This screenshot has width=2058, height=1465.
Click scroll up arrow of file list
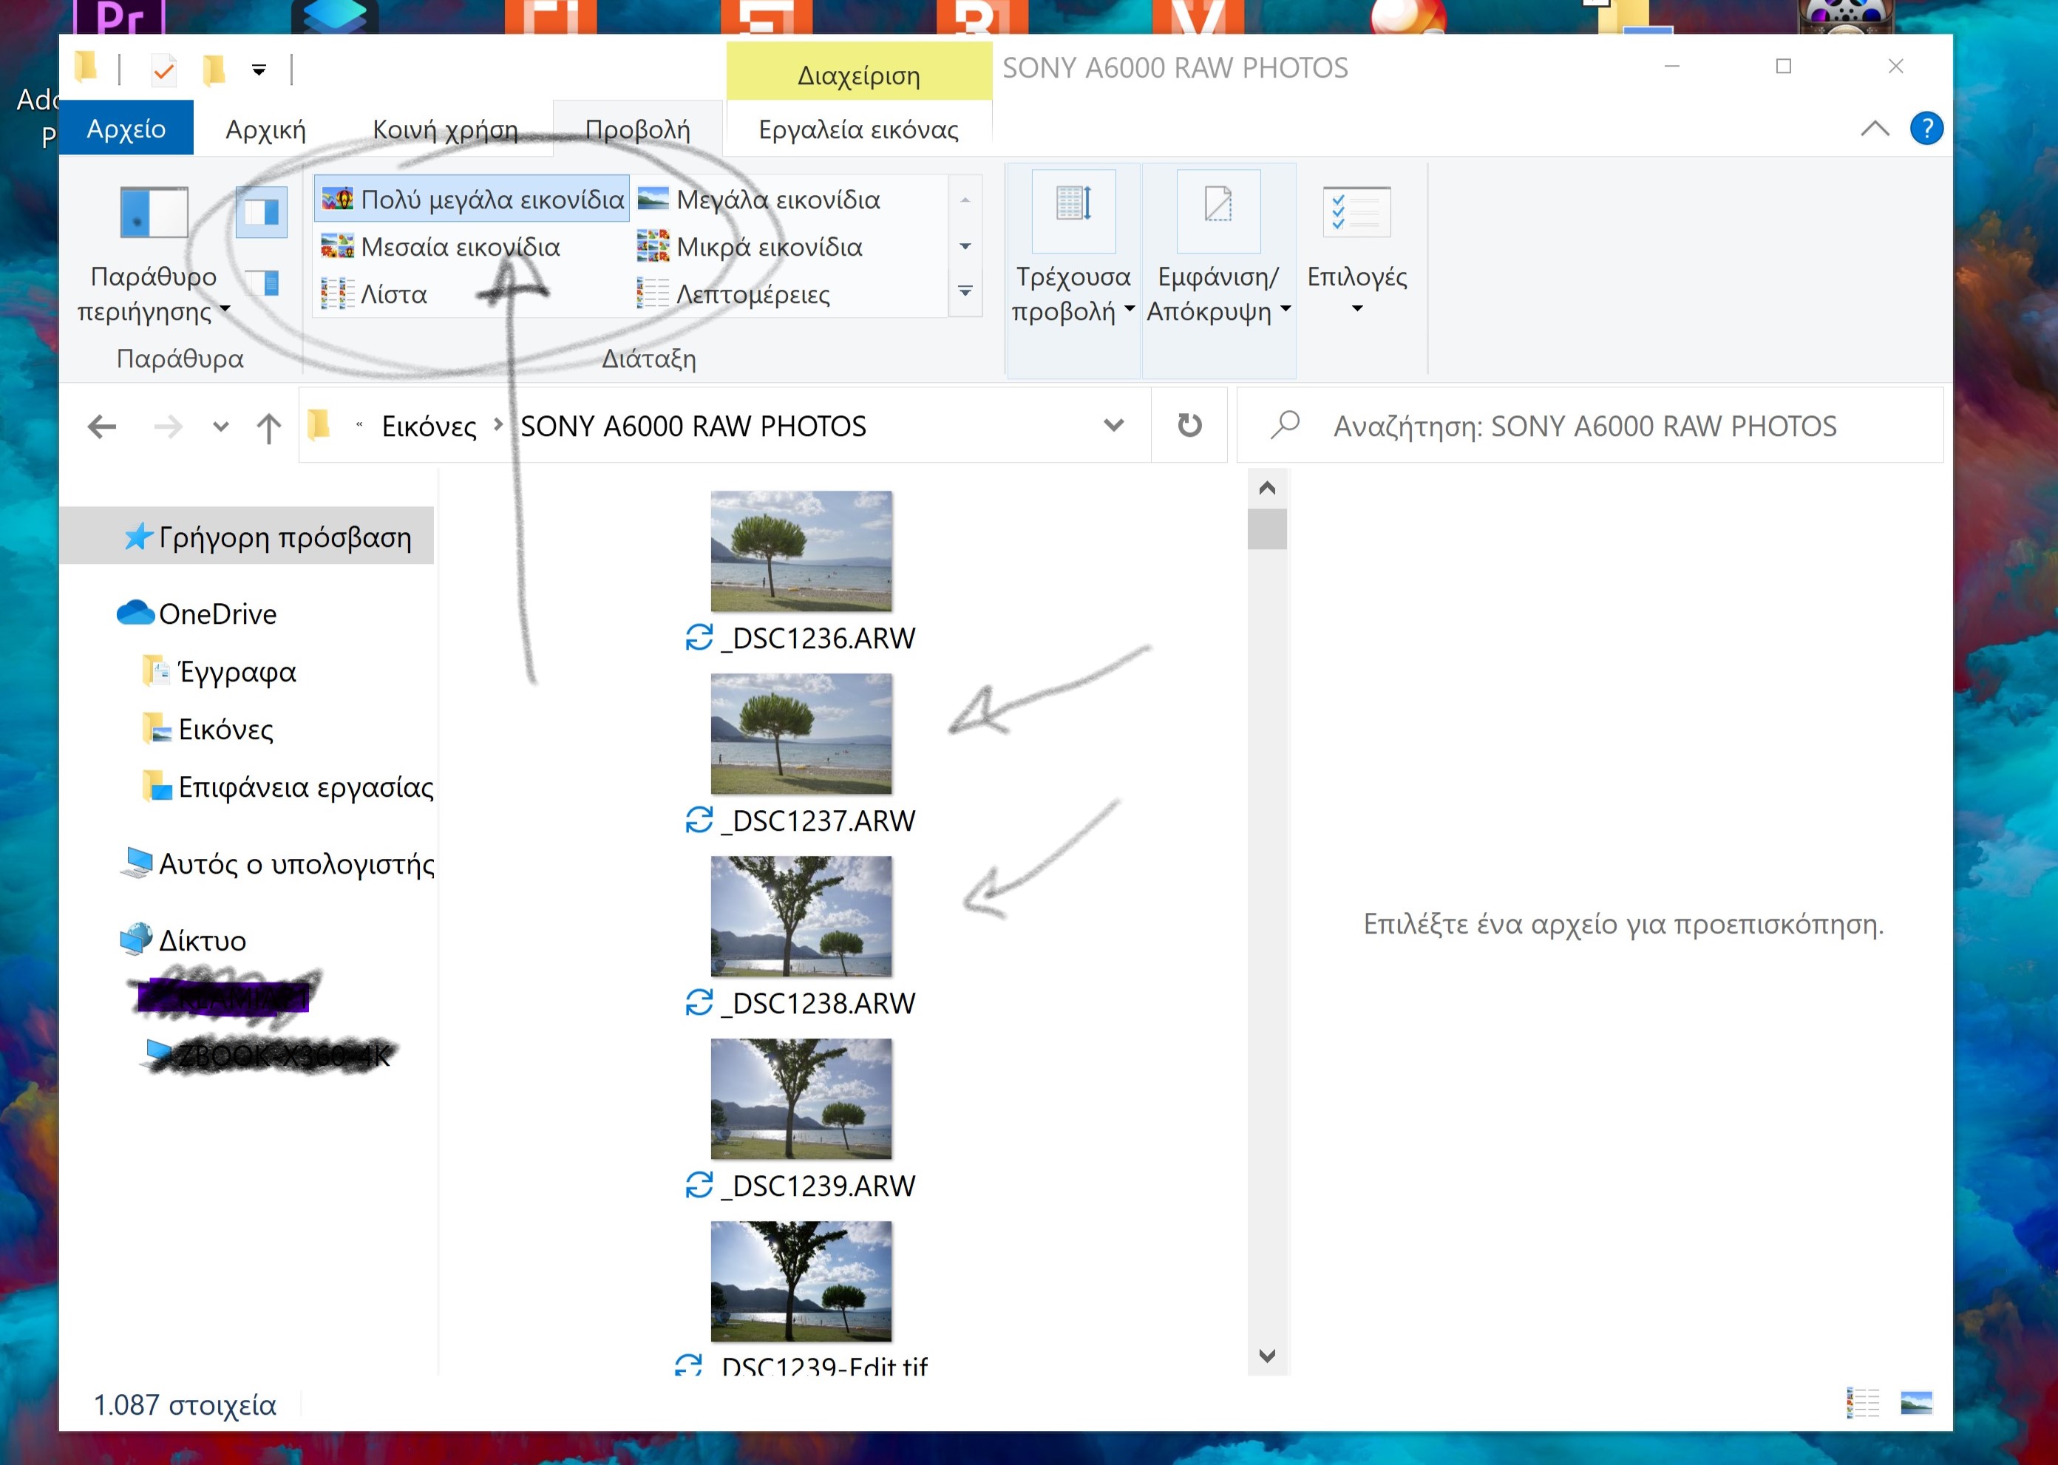point(1267,488)
